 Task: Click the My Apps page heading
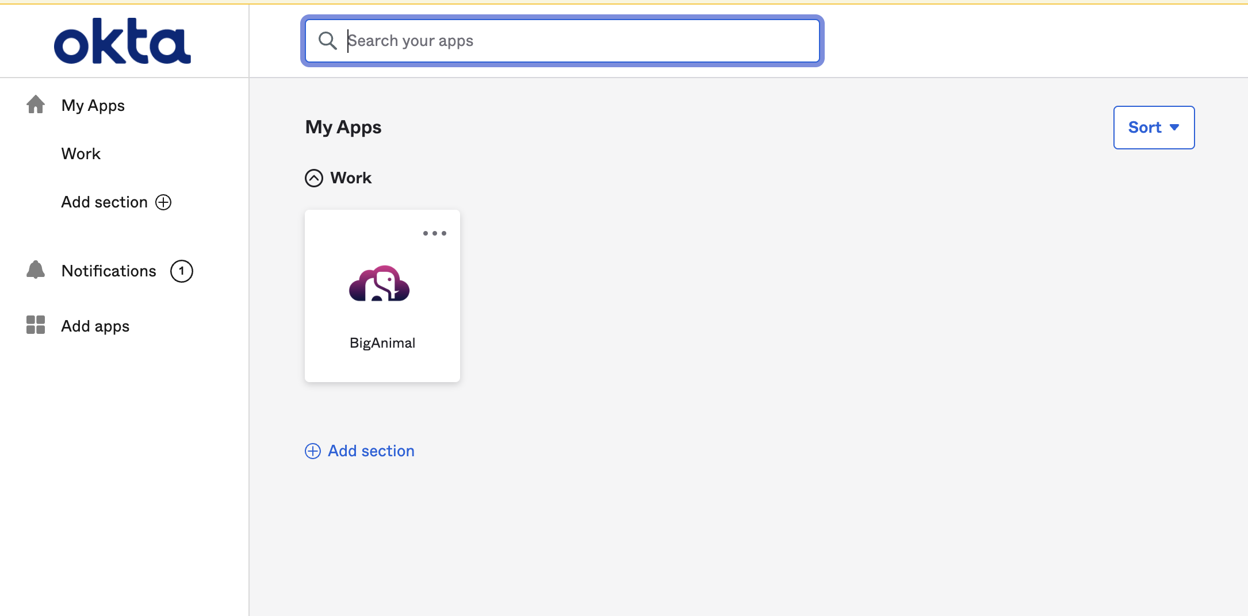[343, 128]
